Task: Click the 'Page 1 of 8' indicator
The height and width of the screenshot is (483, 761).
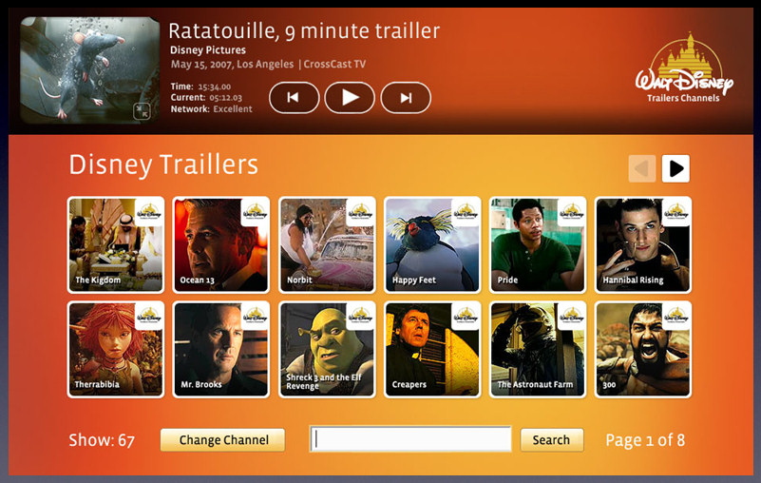Action: (x=645, y=440)
